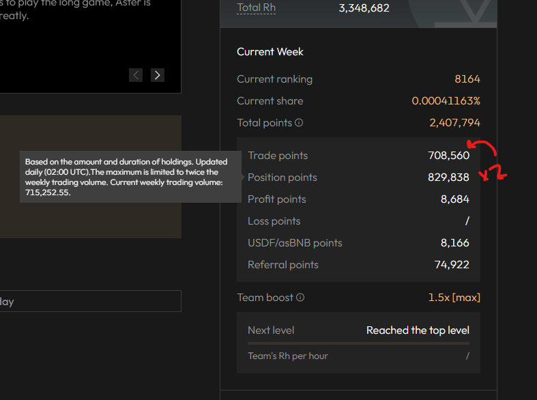537x400 pixels.
Task: Select the share value 0.00041163%
Action: (x=446, y=101)
